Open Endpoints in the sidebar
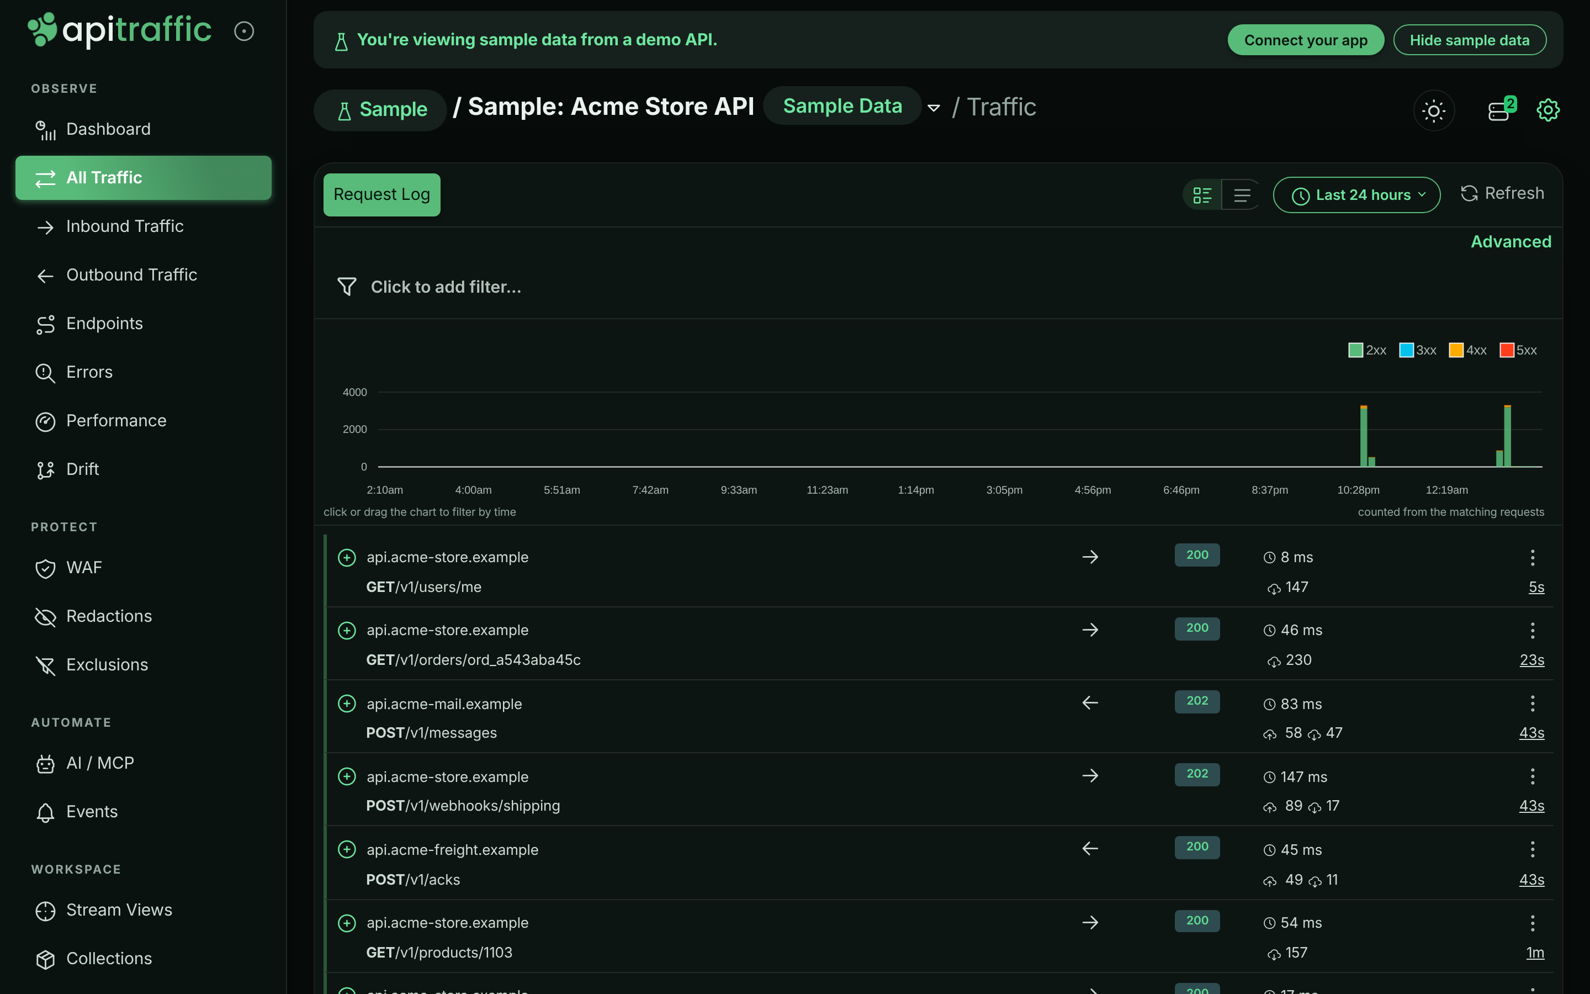The width and height of the screenshot is (1590, 994). [143, 324]
